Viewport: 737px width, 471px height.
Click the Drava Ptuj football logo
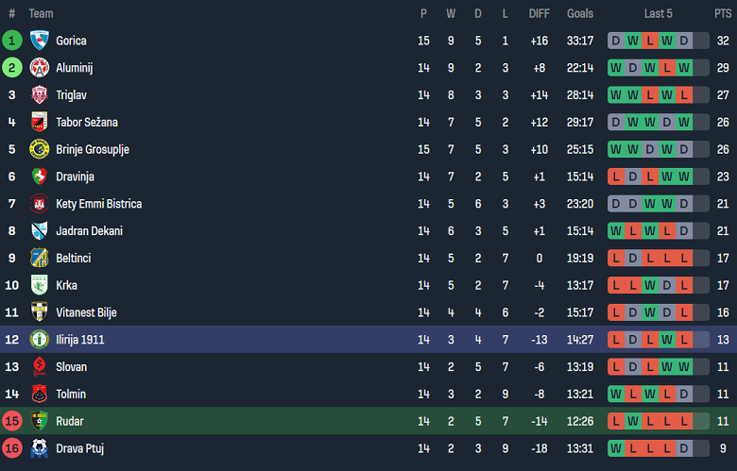pos(40,448)
